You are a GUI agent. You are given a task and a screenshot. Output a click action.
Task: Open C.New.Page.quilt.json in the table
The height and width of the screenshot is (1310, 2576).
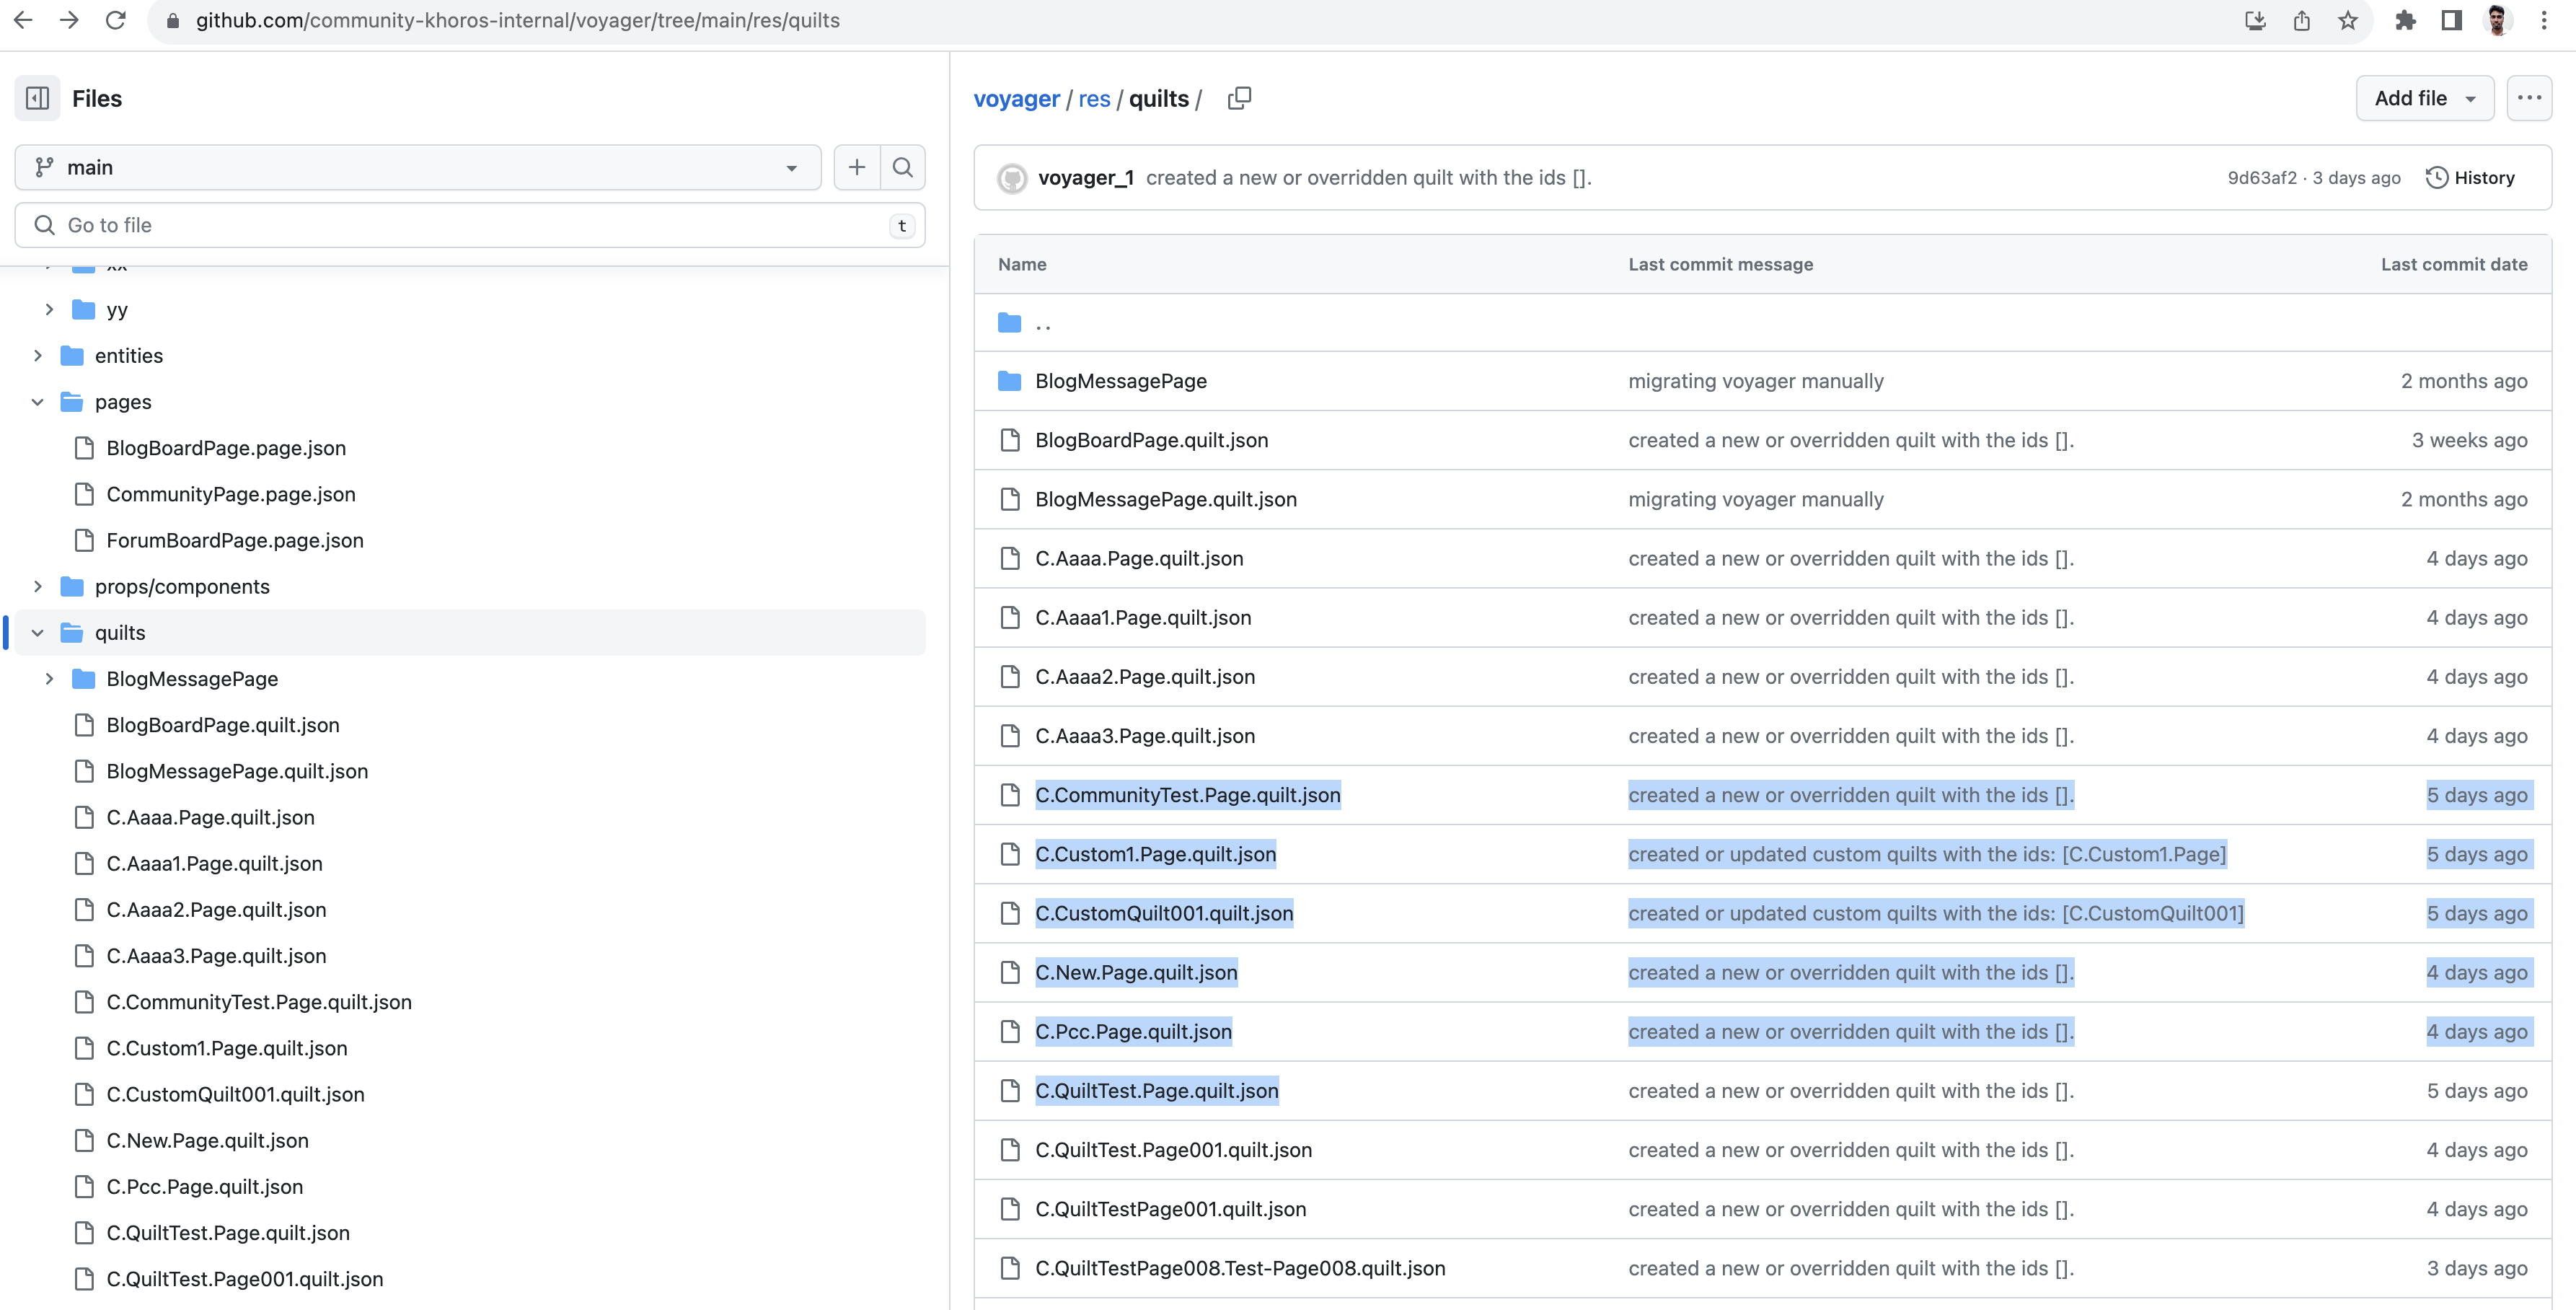(x=1136, y=972)
